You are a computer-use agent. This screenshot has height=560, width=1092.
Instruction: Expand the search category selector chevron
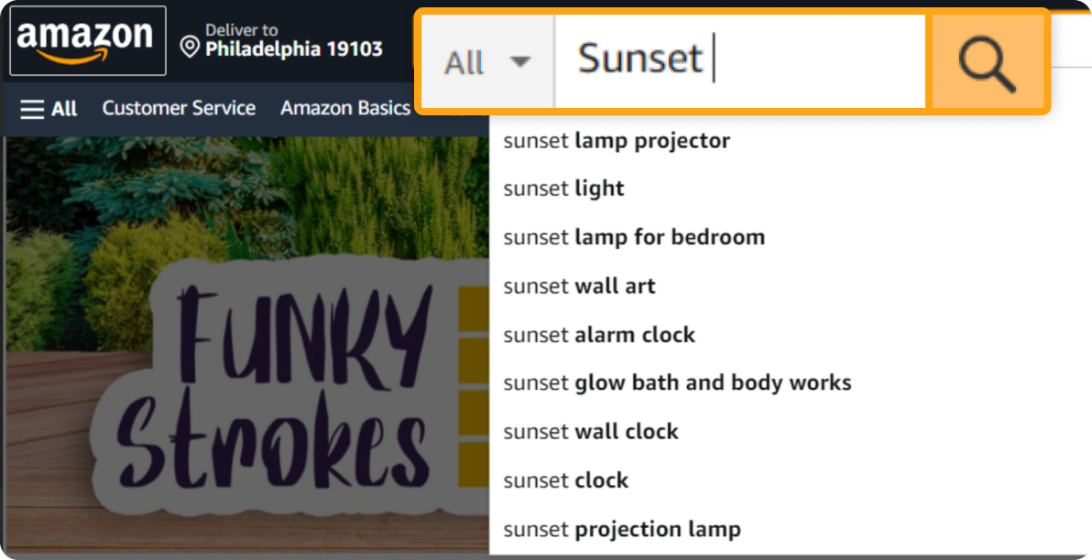[x=519, y=62]
